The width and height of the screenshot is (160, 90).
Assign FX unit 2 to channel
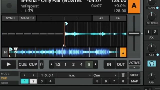tap(155, 32)
